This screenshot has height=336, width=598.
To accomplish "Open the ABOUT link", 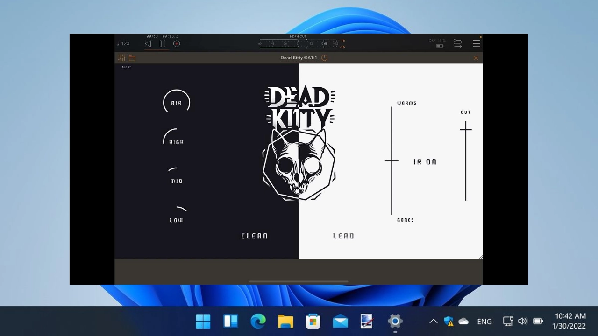I will click(x=127, y=67).
